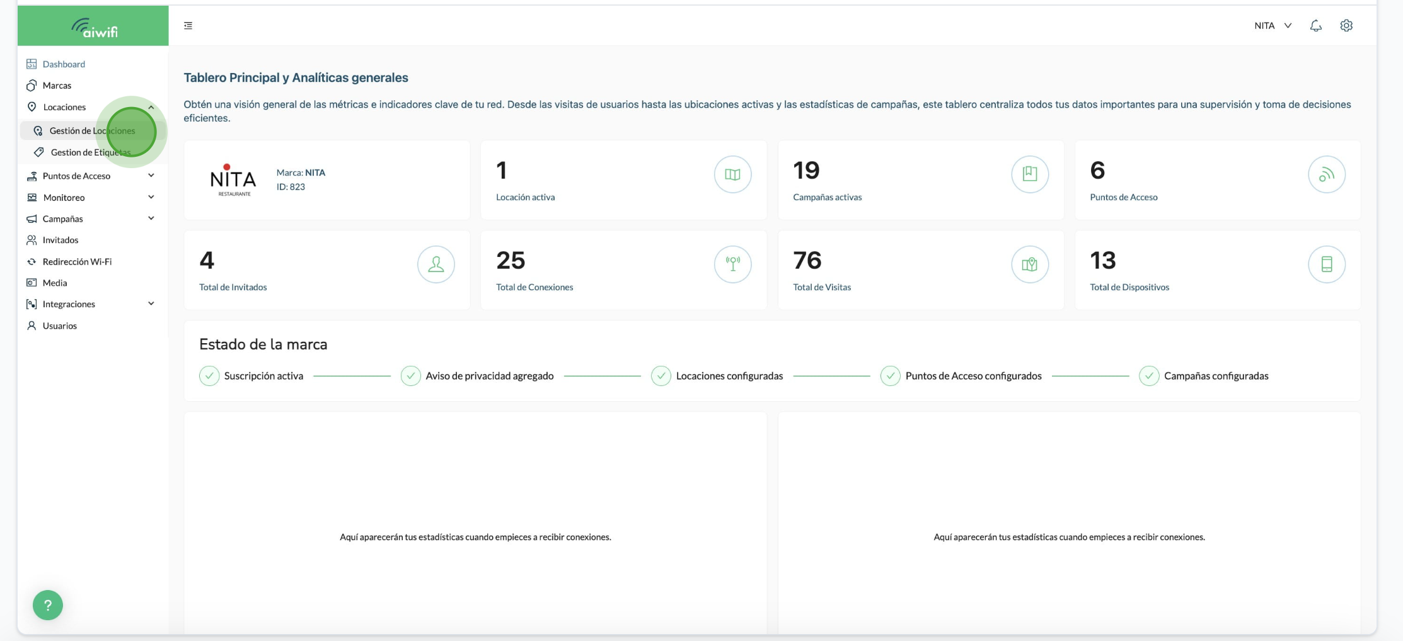Click the Total de Conexiones antenna icon
Image resolution: width=1403 pixels, height=641 pixels.
click(x=732, y=264)
